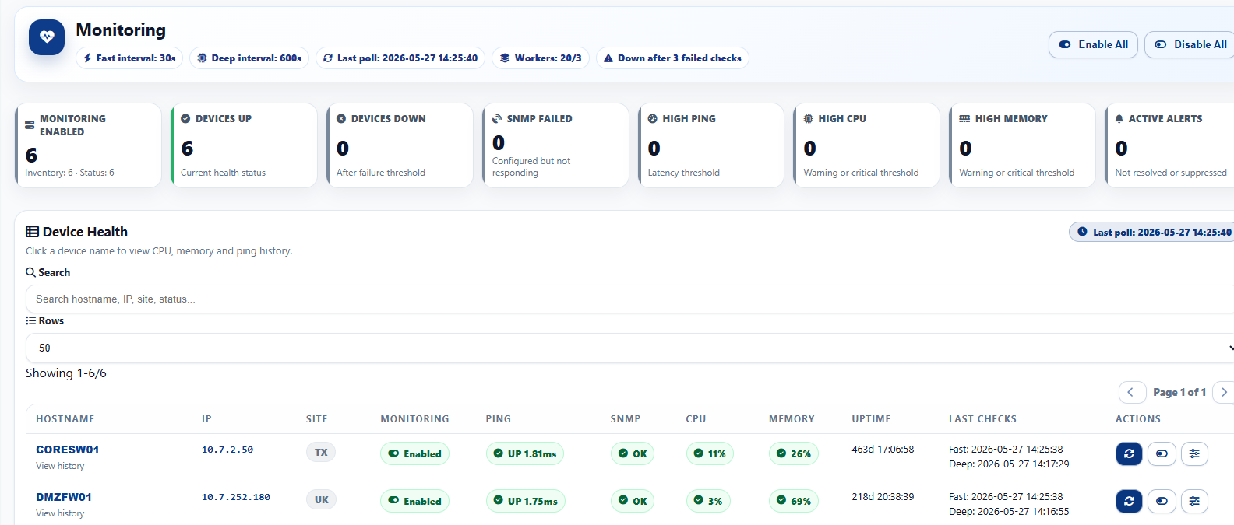Viewport: 1234px width, 525px height.
Task: Click CORESW01 Enabled monitoring badge
Action: coord(414,453)
